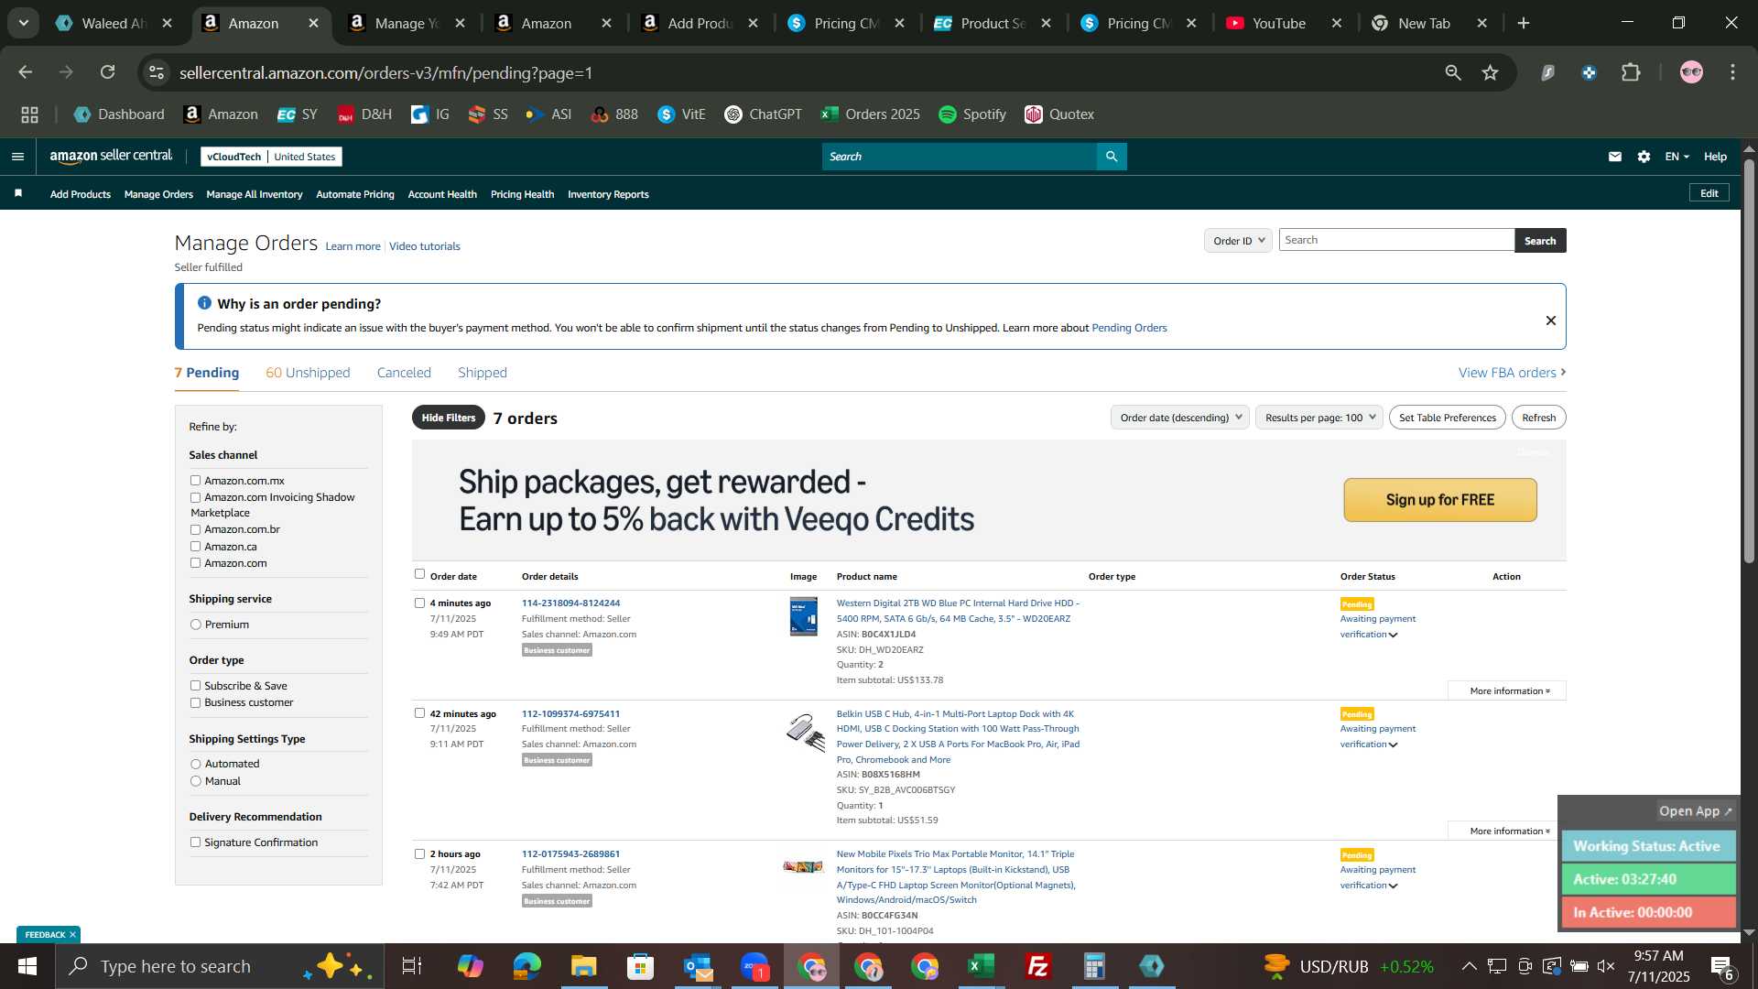The width and height of the screenshot is (1758, 989).
Task: Select the Automated shipping settings radio
Action: pos(195,764)
